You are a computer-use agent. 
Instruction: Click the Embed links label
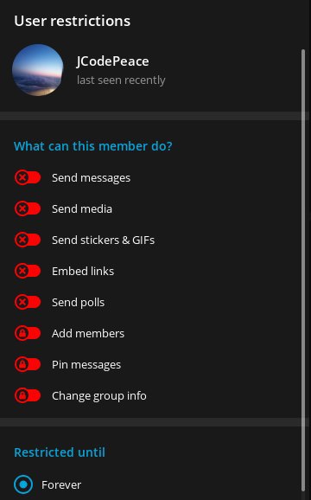(x=83, y=272)
